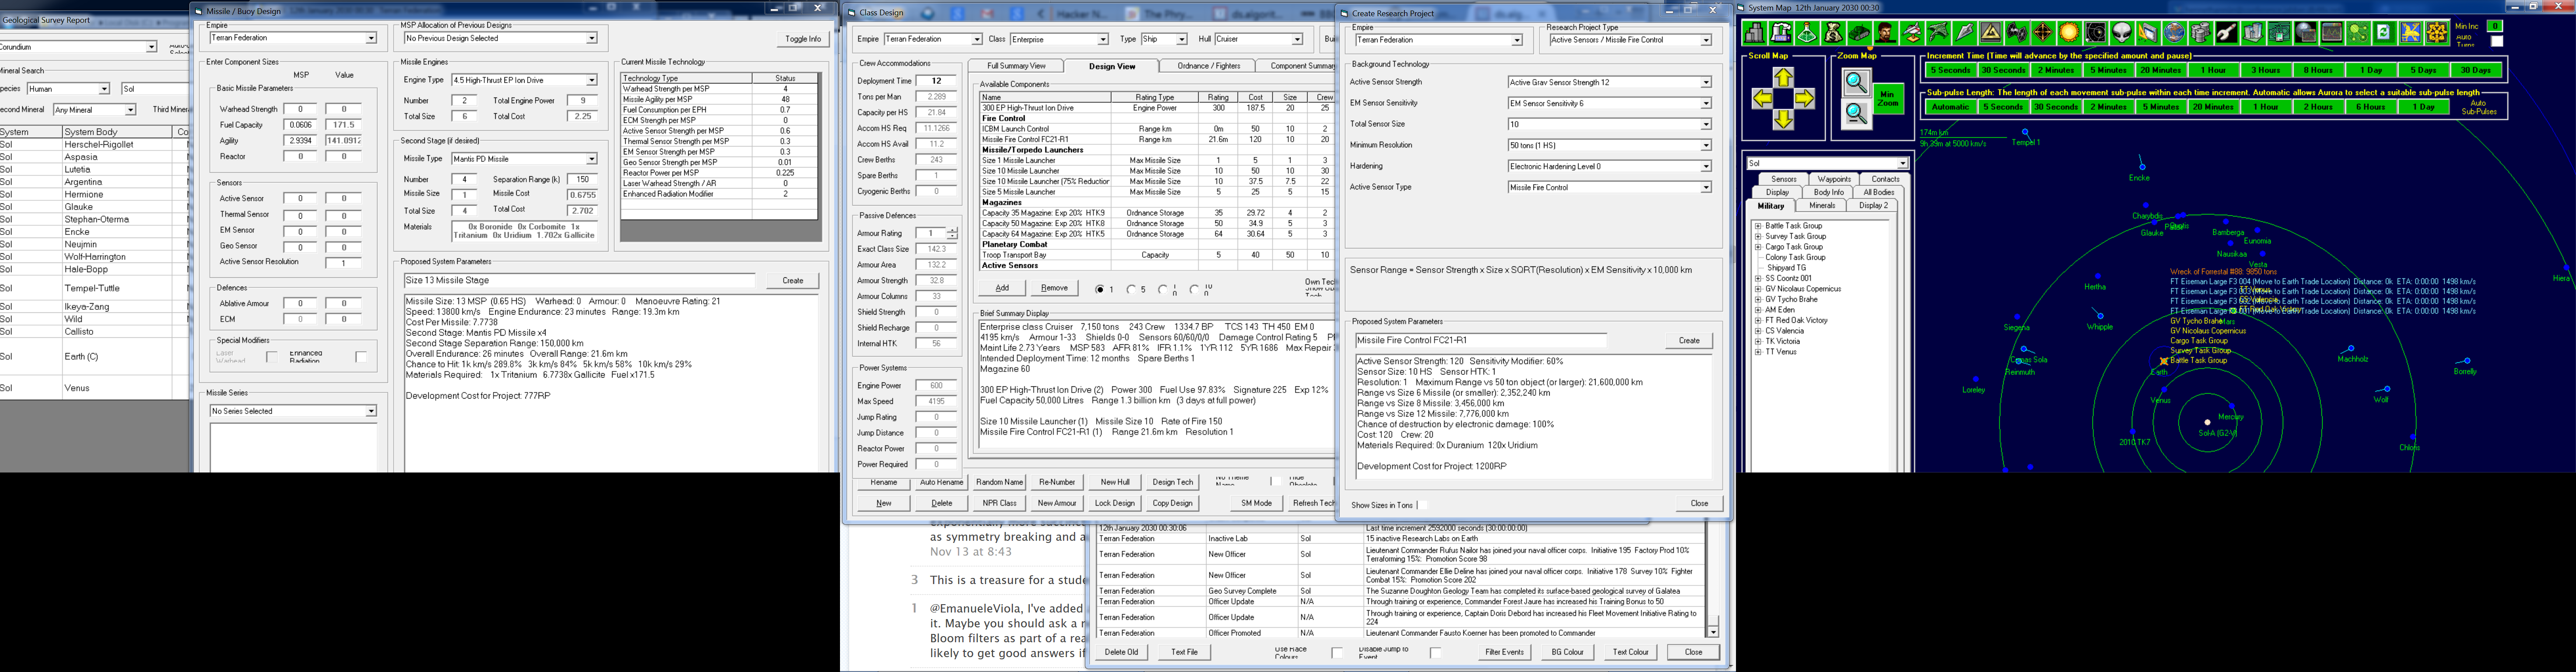The image size is (2576, 672).
Task: Click the shuttle Task Groups icon
Action: [x=1912, y=32]
